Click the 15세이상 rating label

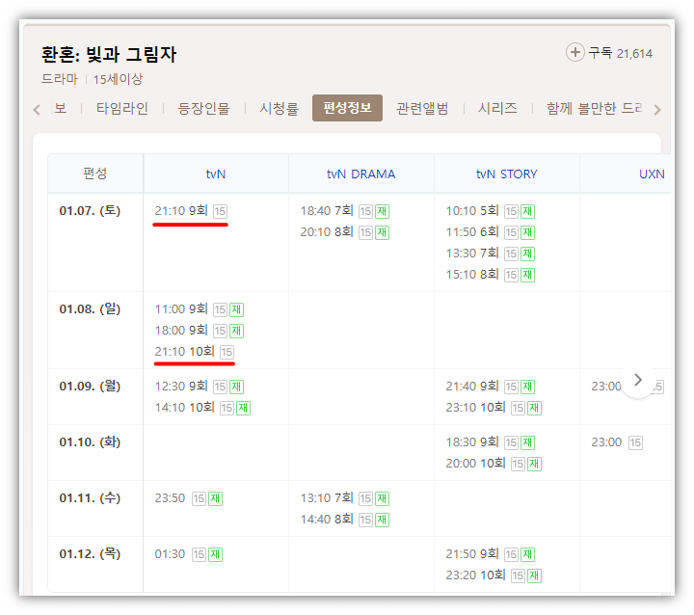tap(118, 79)
